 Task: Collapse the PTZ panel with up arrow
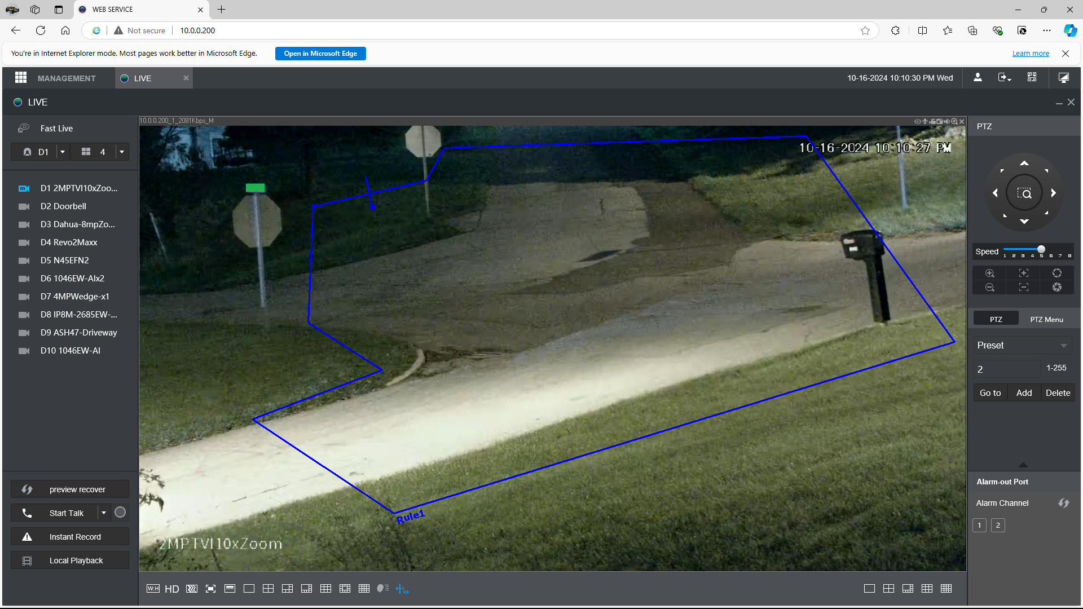(x=1023, y=465)
